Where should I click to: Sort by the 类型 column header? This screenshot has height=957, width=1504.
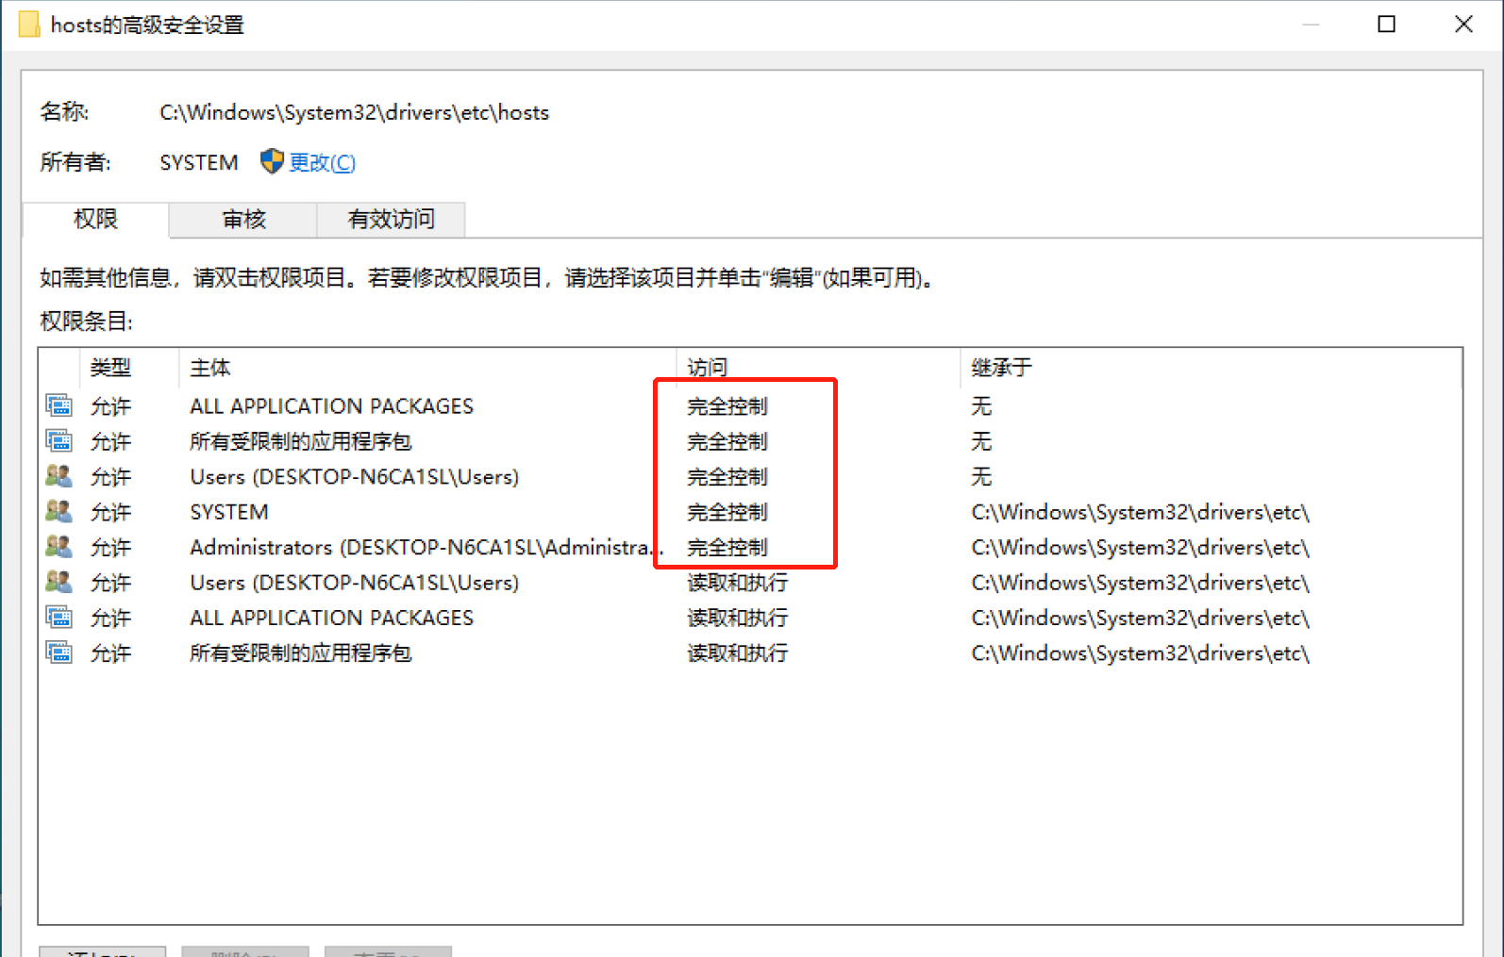110,367
